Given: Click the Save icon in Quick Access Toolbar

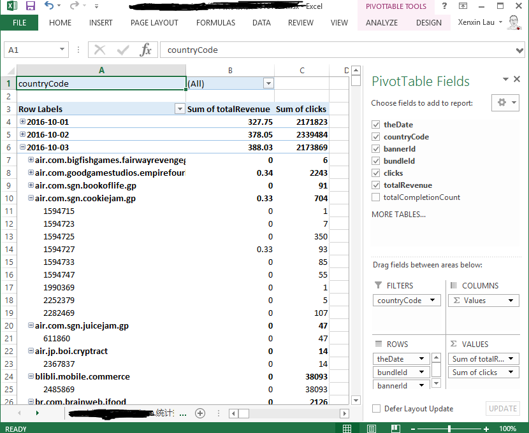Looking at the screenshot, I should [30, 6].
